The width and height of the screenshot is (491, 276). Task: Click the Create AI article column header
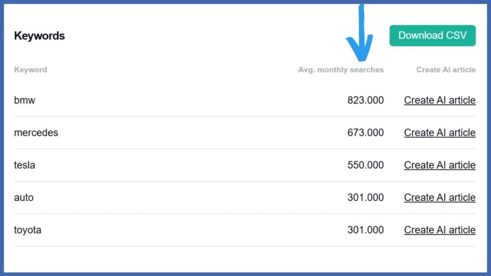point(445,70)
